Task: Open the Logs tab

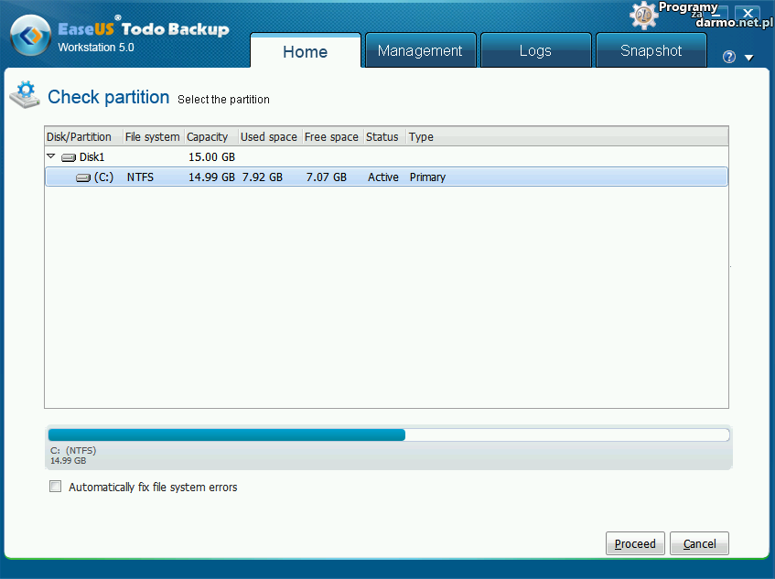Action: pos(535,51)
